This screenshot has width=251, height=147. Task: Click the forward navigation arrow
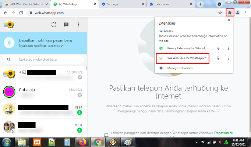tap(13, 13)
